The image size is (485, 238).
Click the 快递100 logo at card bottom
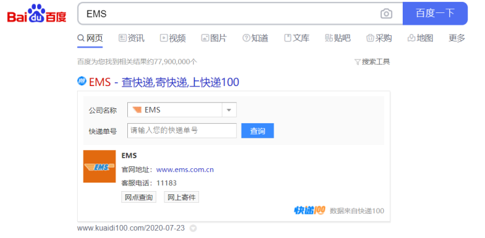pos(309,211)
